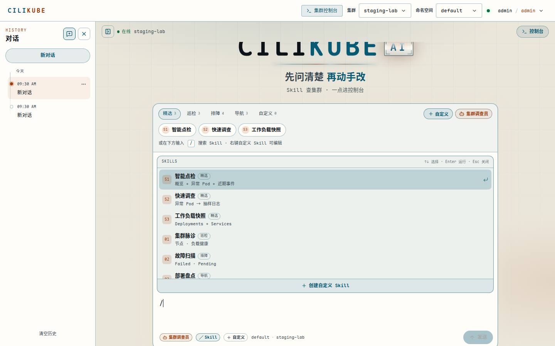Click the slash key hint icon

tap(191, 143)
